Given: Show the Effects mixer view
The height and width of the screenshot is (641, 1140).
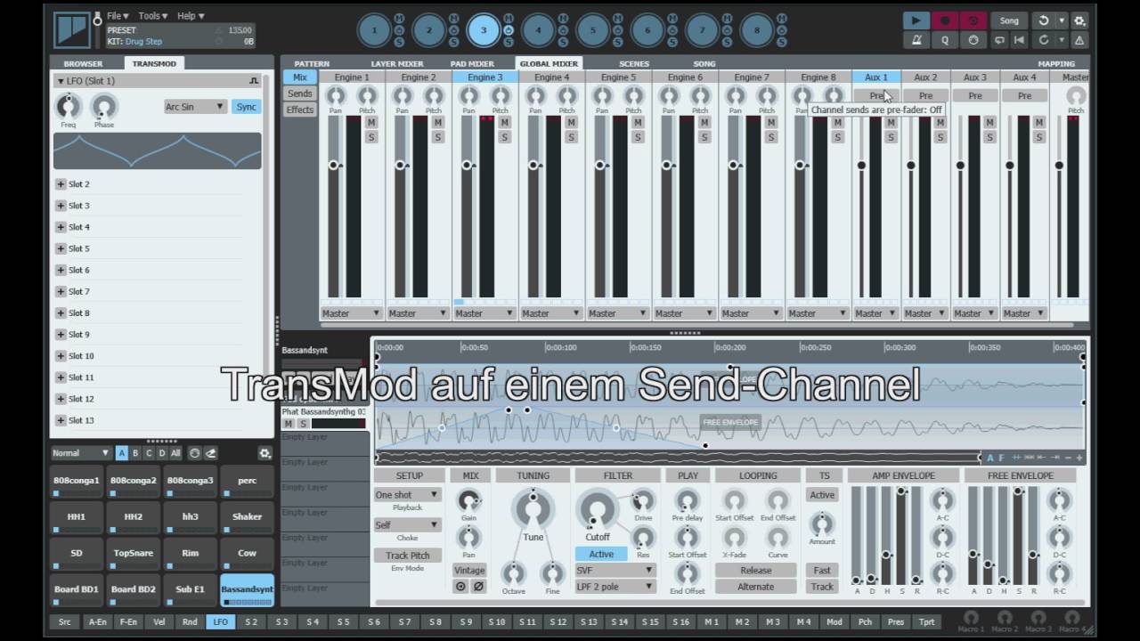Looking at the screenshot, I should [x=299, y=110].
